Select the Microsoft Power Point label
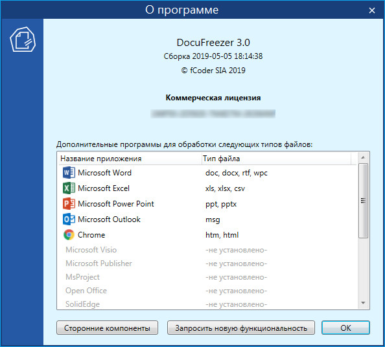 pos(116,204)
